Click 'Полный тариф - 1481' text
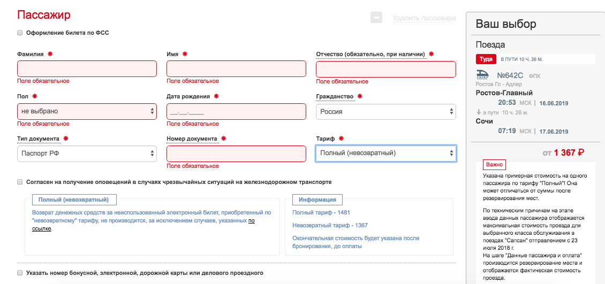 click(321, 212)
